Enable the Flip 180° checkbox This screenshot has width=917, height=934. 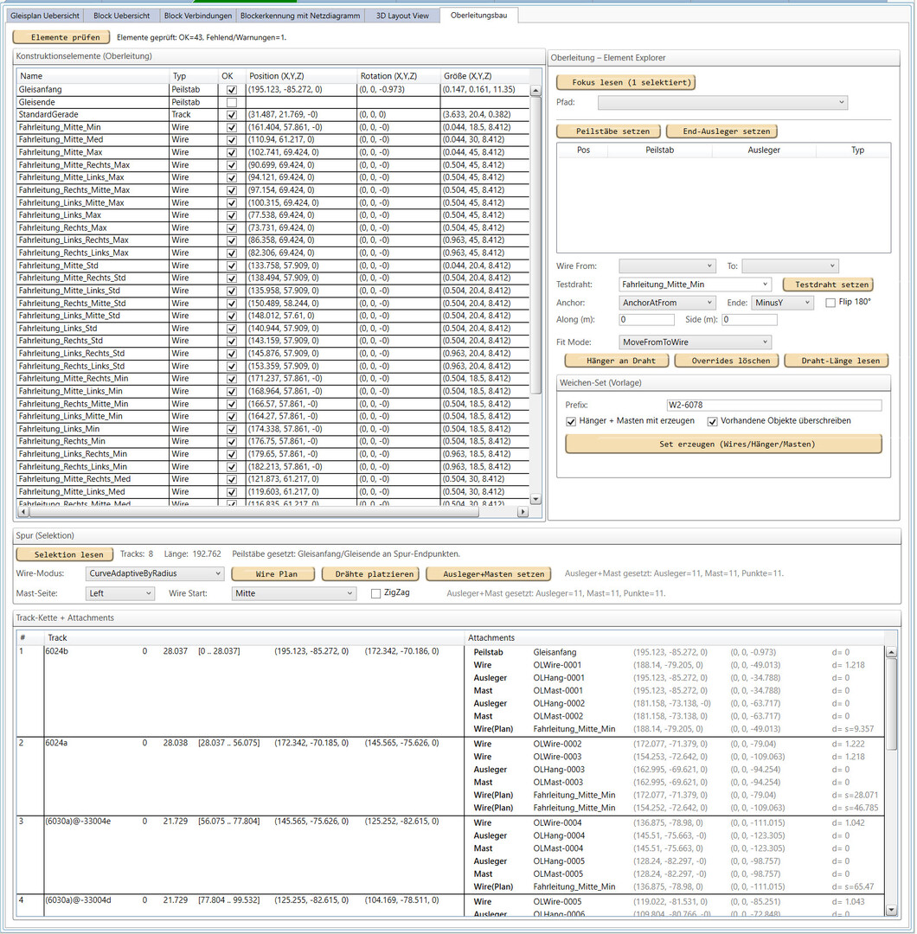(830, 303)
